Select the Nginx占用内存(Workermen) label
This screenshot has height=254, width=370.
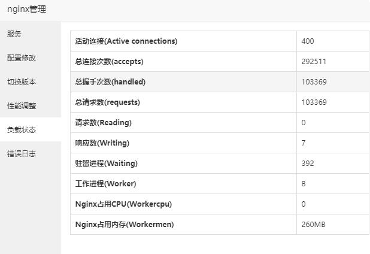tap(125, 224)
